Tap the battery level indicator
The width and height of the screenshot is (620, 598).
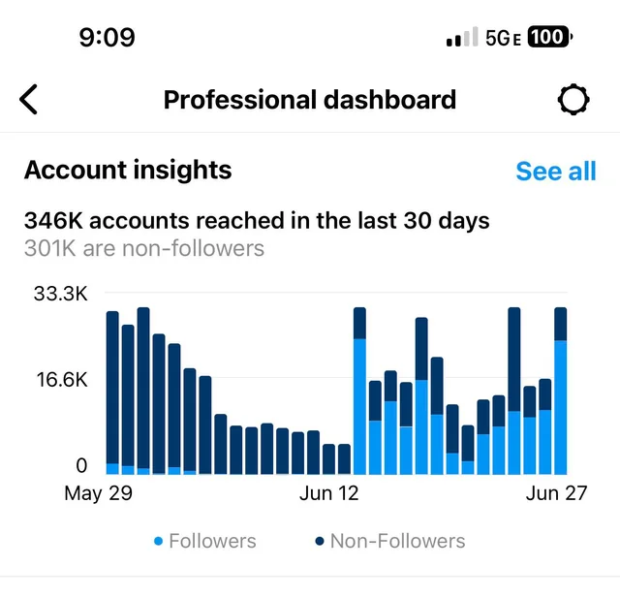549,38
